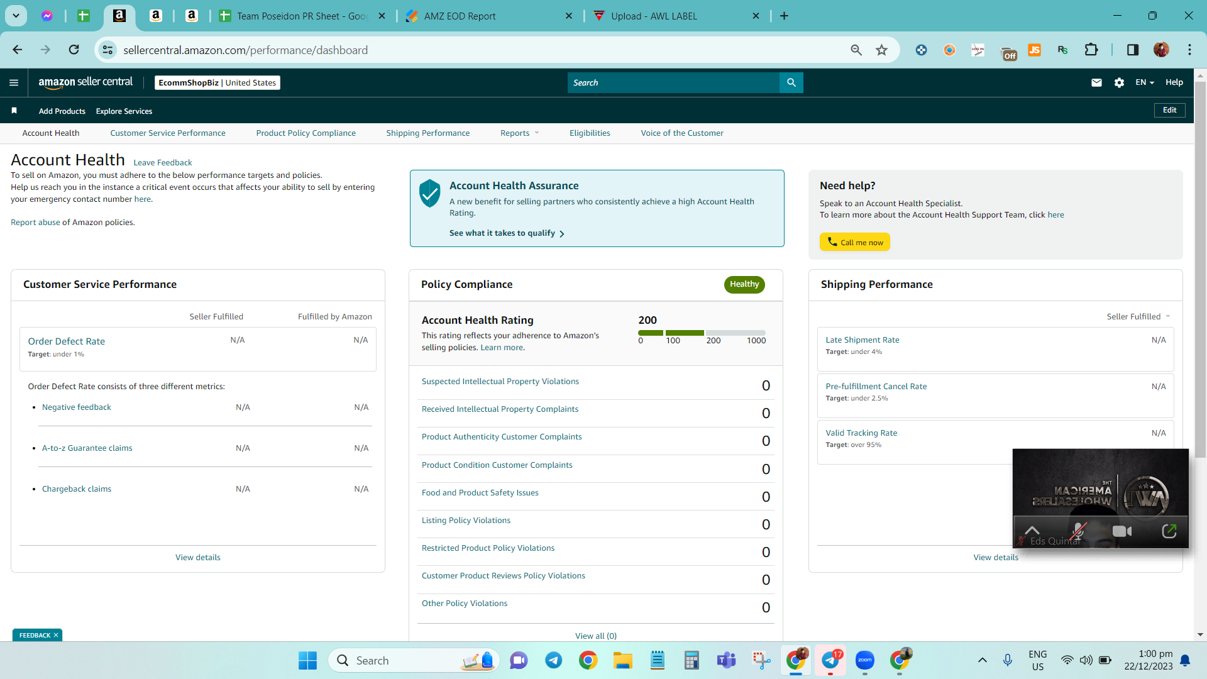Open the settings gear icon

tap(1119, 82)
